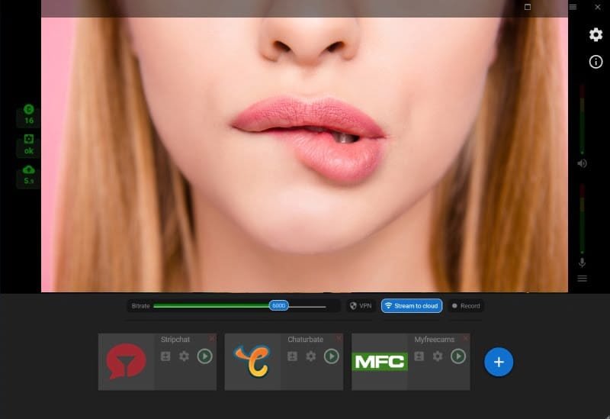Click the Bitrate slider handle
The image size is (610, 419).
coord(278,305)
